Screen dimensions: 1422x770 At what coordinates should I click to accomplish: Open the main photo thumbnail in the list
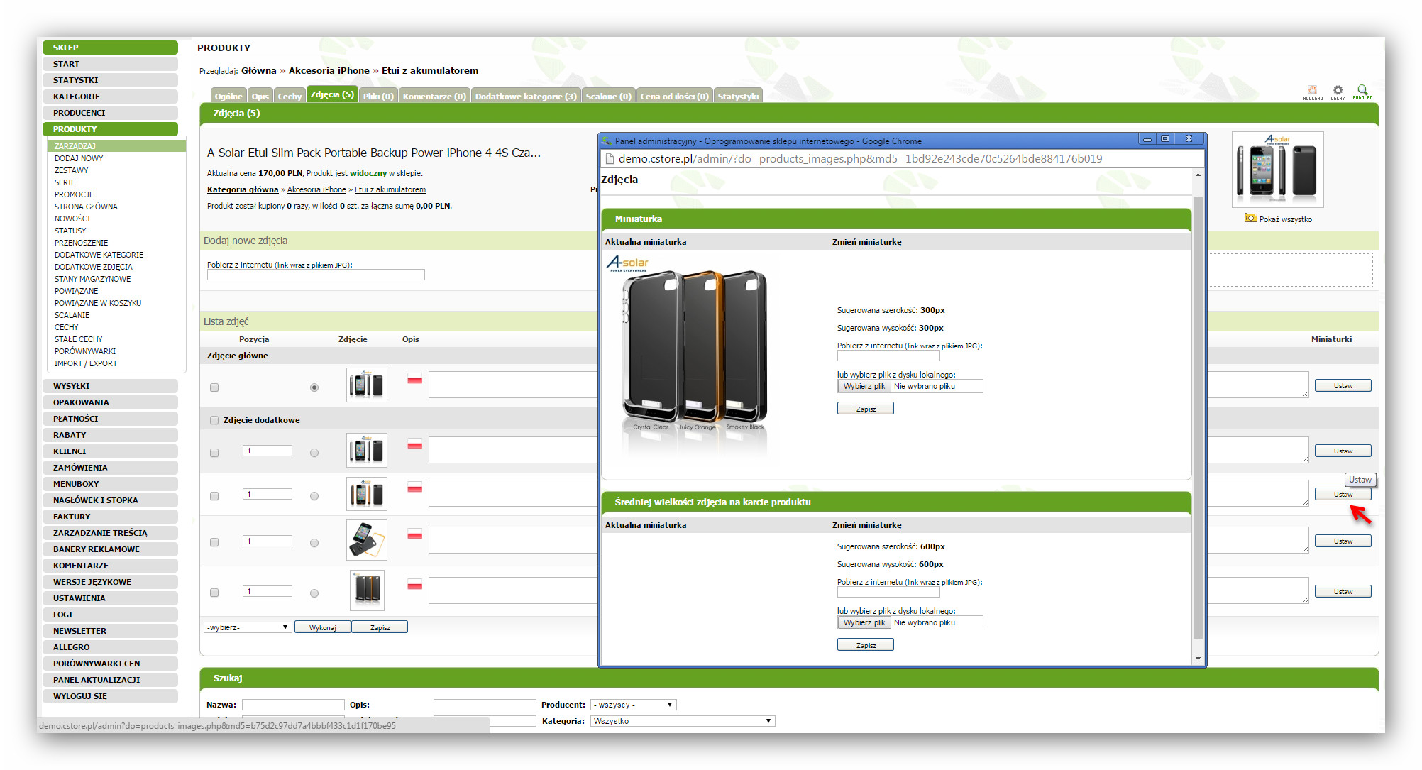[x=367, y=385]
